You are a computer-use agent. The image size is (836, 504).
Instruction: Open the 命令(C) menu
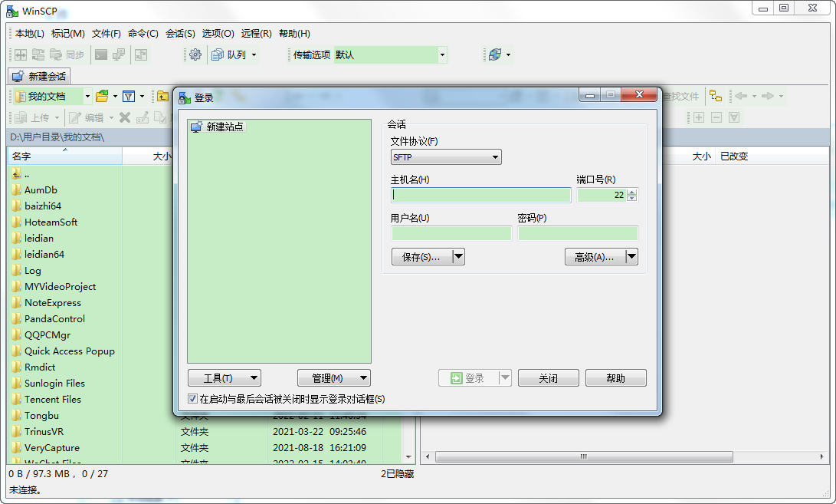[x=143, y=33]
